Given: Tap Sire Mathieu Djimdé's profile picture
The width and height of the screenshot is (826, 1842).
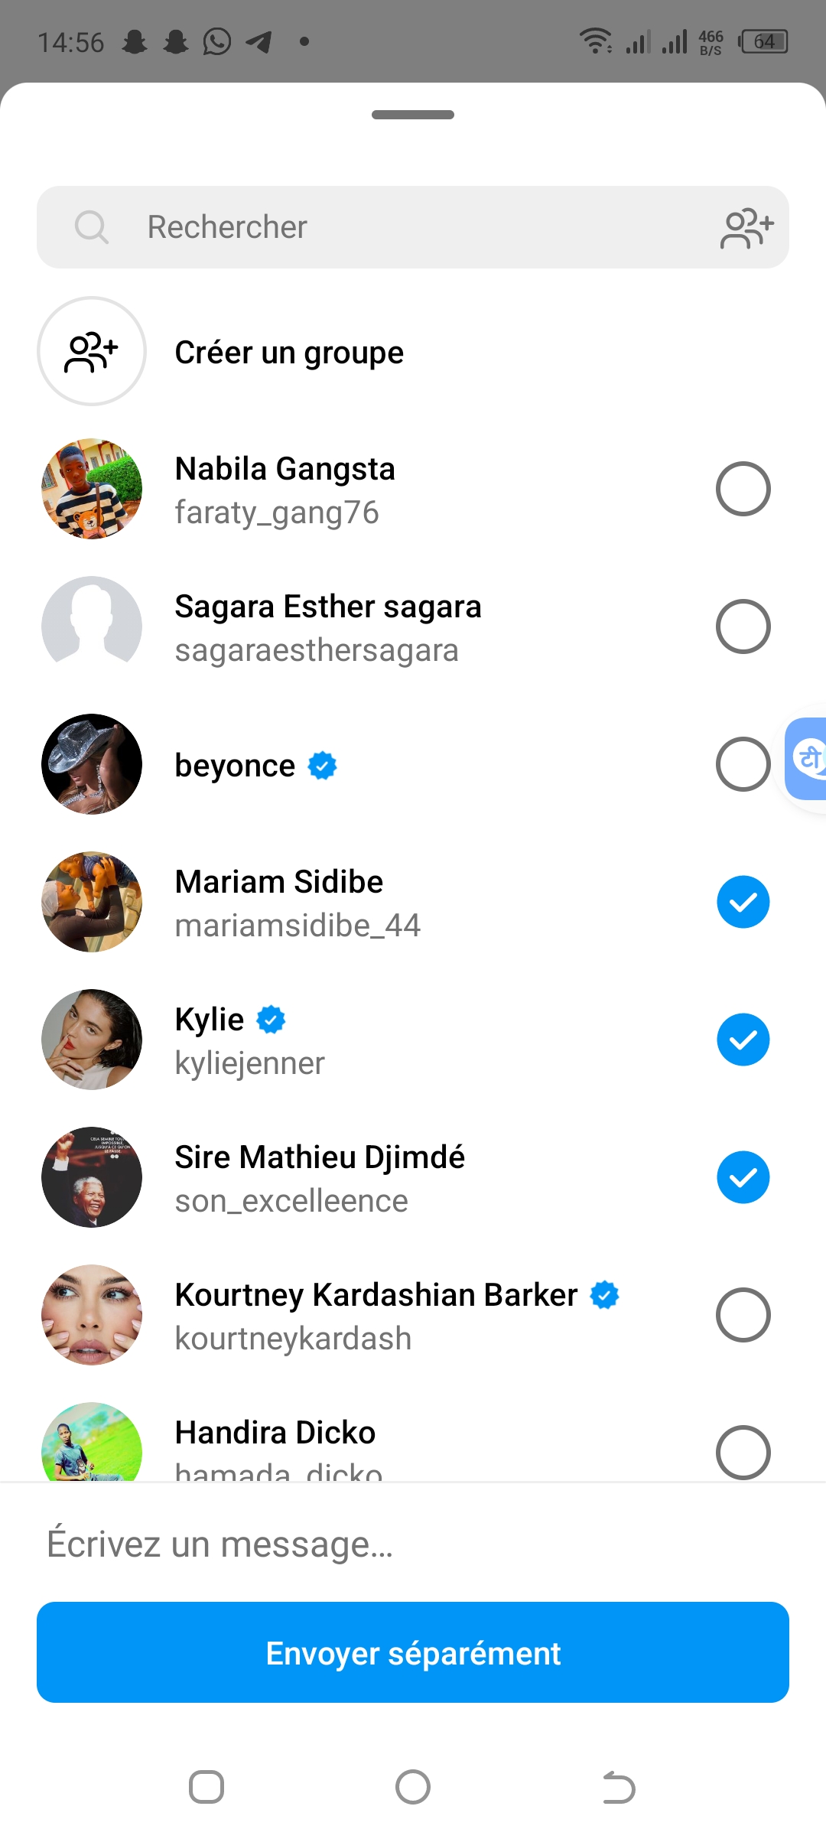Looking at the screenshot, I should point(92,1177).
